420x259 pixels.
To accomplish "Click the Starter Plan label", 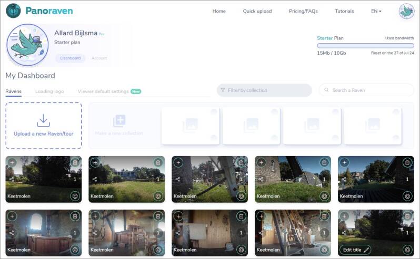I will click(330, 38).
